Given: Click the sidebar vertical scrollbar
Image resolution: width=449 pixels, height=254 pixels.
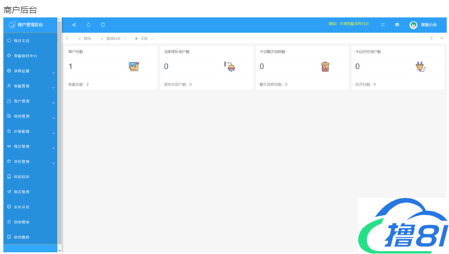Looking at the screenshot, I should (60, 135).
